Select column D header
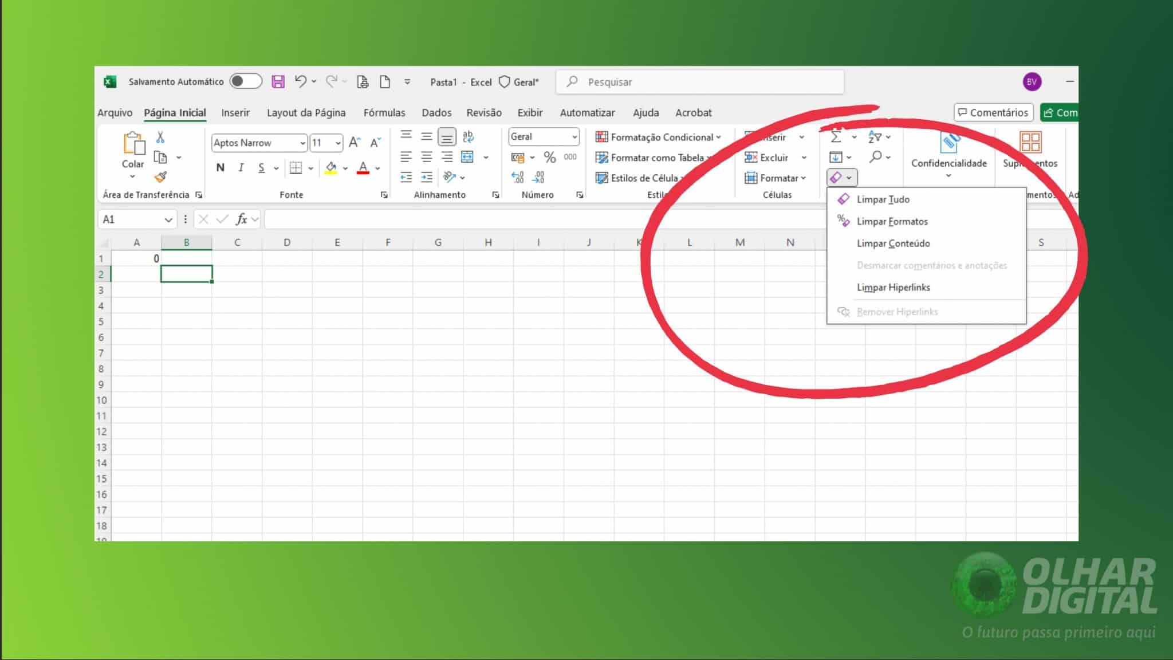Image resolution: width=1173 pixels, height=660 pixels. pyautogui.click(x=287, y=242)
